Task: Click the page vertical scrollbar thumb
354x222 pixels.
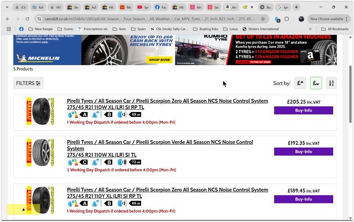Action: coord(350,94)
